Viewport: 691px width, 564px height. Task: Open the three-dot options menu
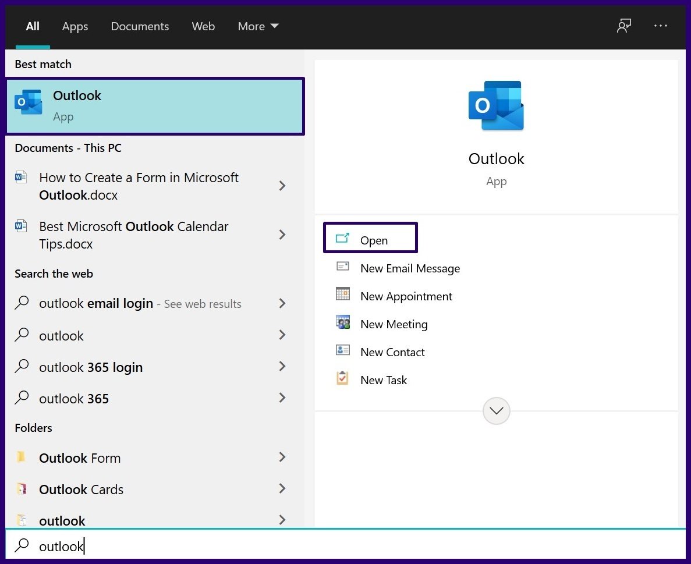tap(661, 26)
